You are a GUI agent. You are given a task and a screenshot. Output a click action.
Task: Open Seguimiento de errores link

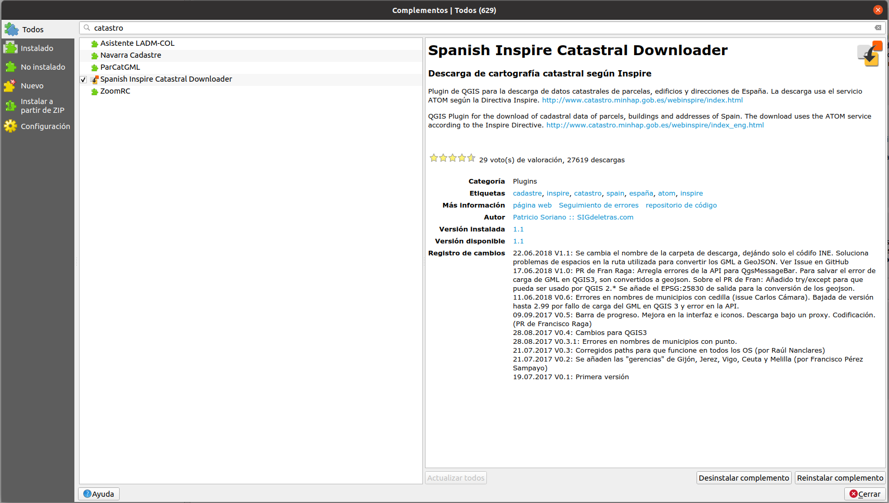pyautogui.click(x=599, y=205)
